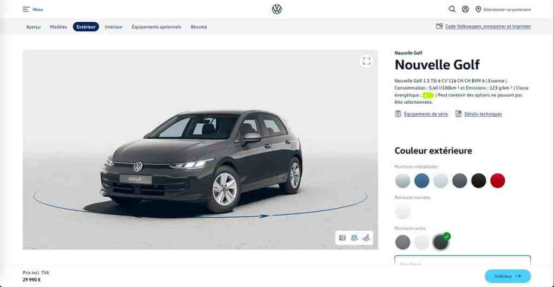Click the Volkswagen logo

click(x=276, y=9)
